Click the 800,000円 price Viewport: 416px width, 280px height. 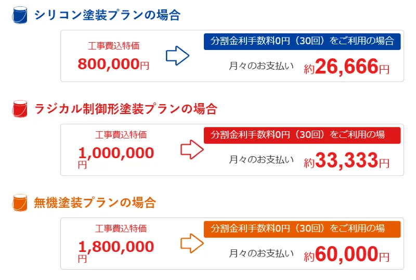click(x=113, y=64)
